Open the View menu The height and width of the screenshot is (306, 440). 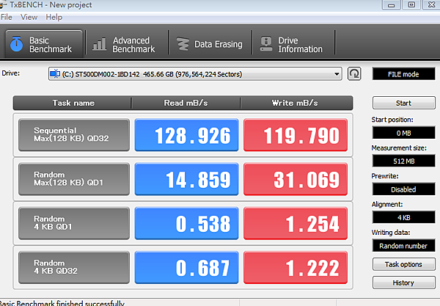(29, 17)
